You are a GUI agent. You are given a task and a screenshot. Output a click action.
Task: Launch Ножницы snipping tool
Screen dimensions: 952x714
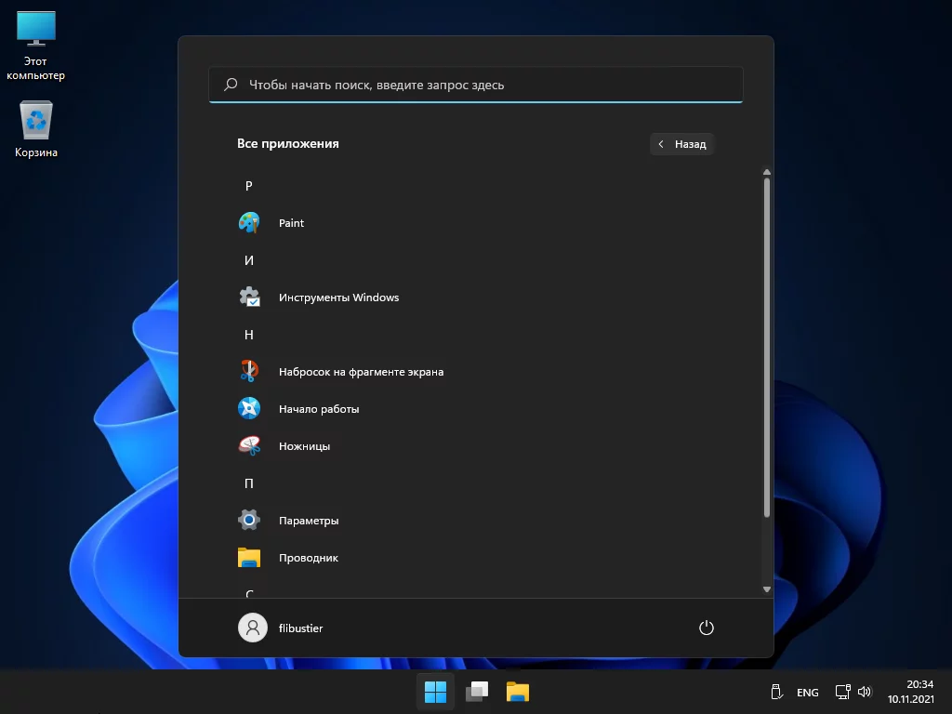(x=304, y=446)
